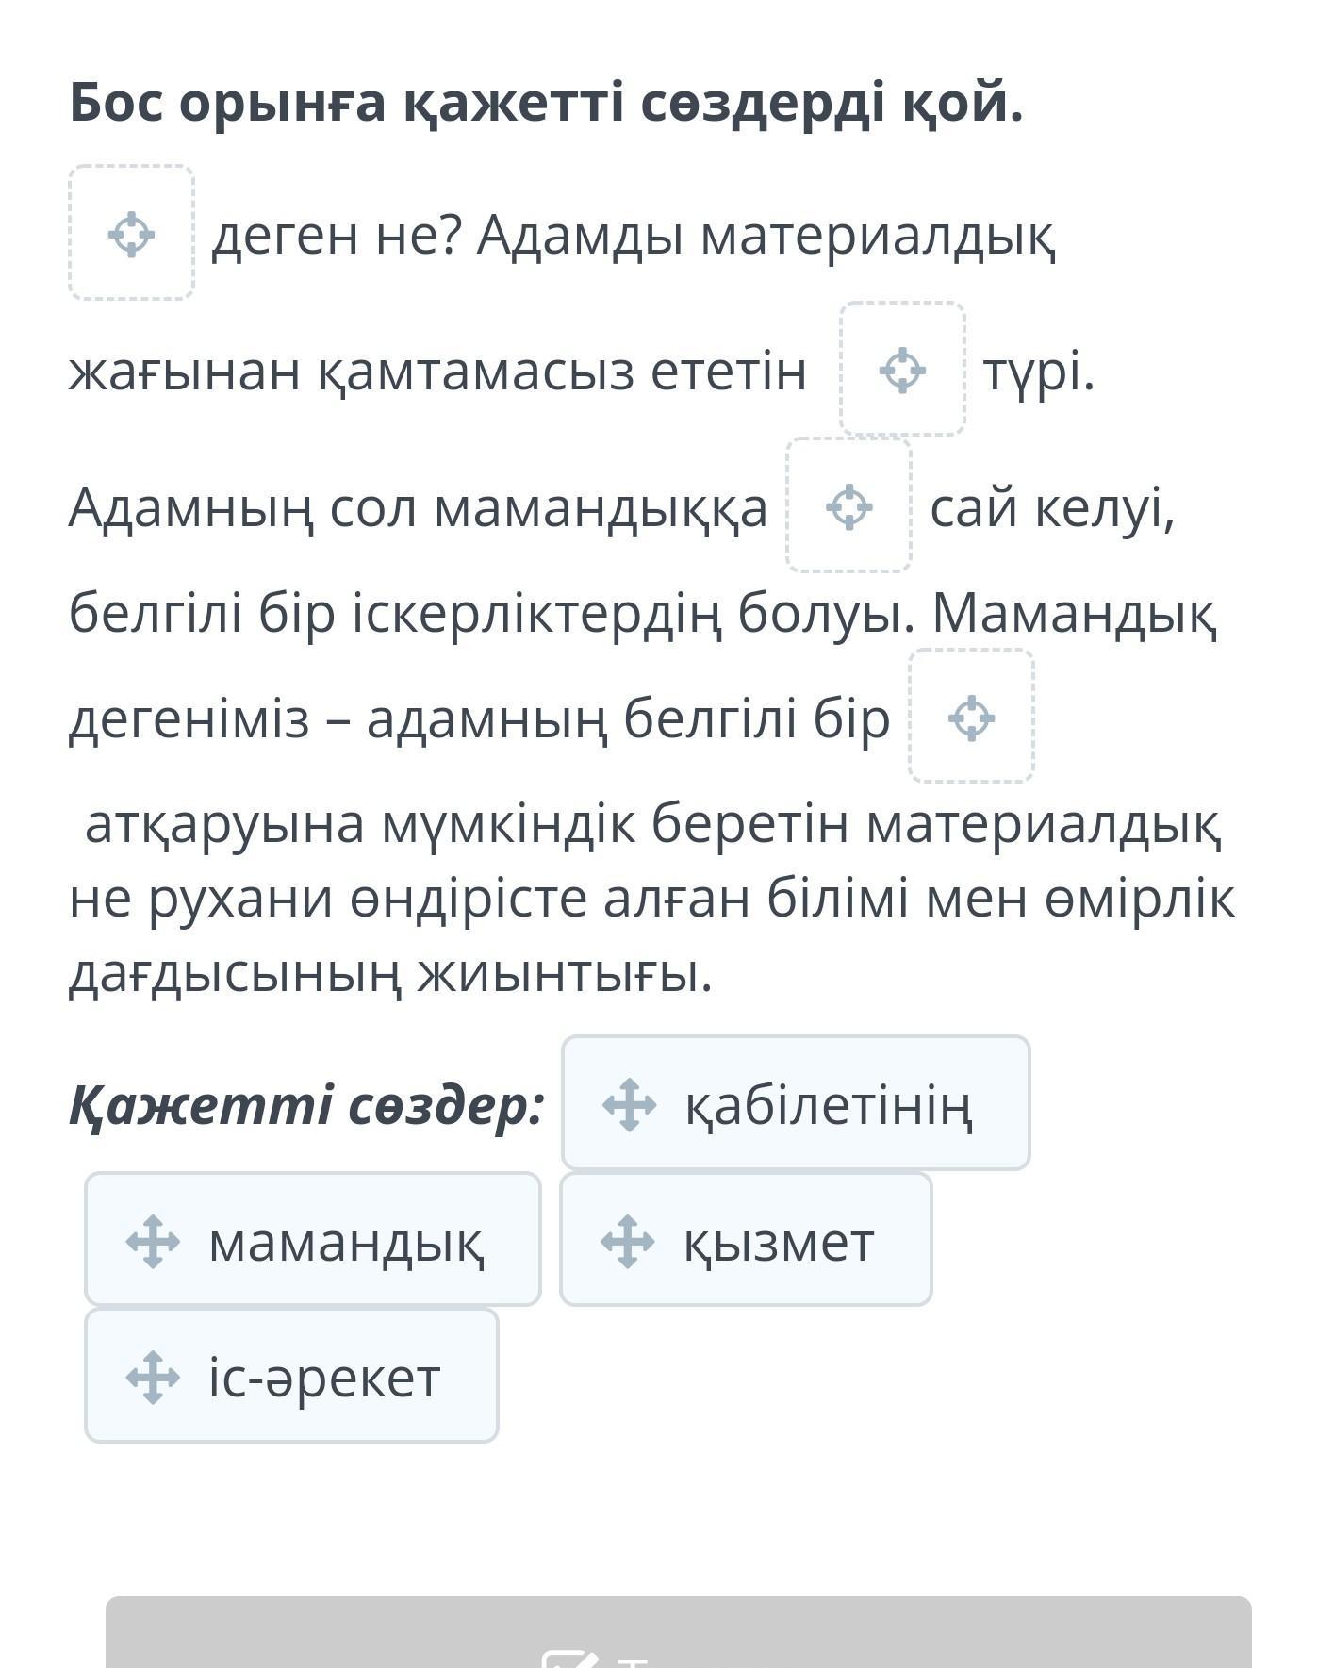Select the empty slot before "деген не?"
Viewport: 1334px width, 1668px height.
[x=132, y=233]
